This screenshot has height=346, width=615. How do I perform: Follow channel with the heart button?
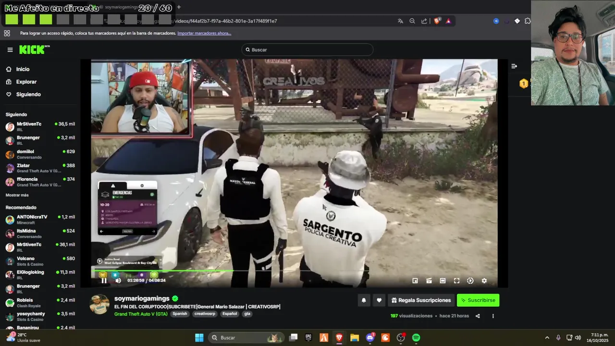[379, 300]
